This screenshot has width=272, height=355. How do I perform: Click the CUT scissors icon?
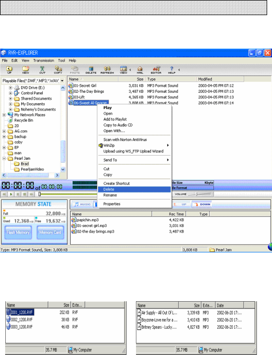click(42, 70)
